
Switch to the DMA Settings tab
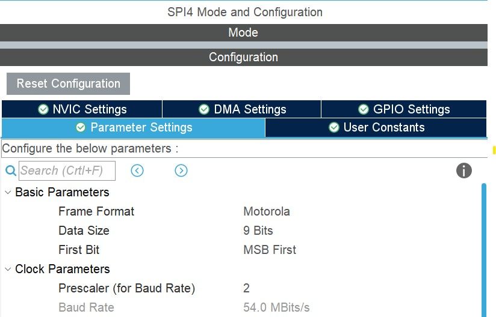[241, 109]
